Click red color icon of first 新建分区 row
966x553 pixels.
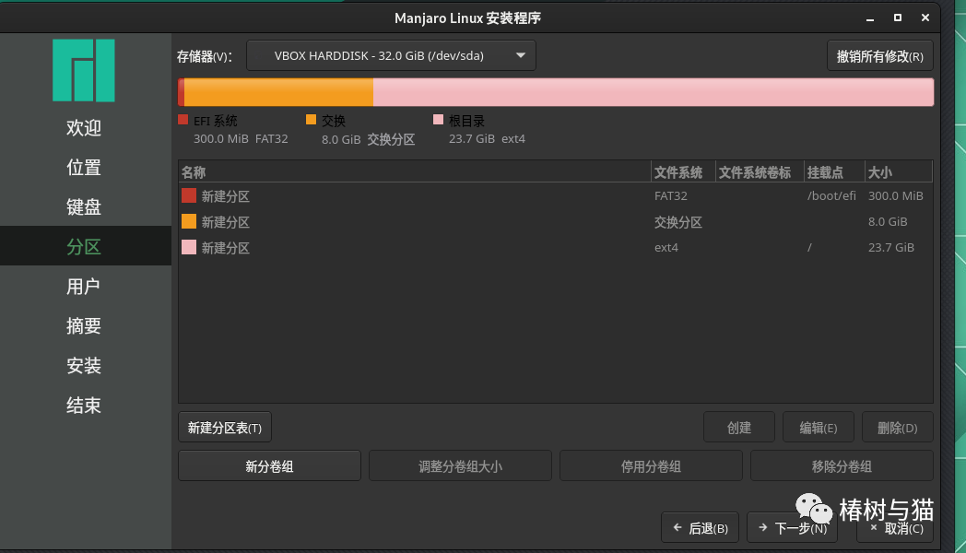(x=189, y=195)
